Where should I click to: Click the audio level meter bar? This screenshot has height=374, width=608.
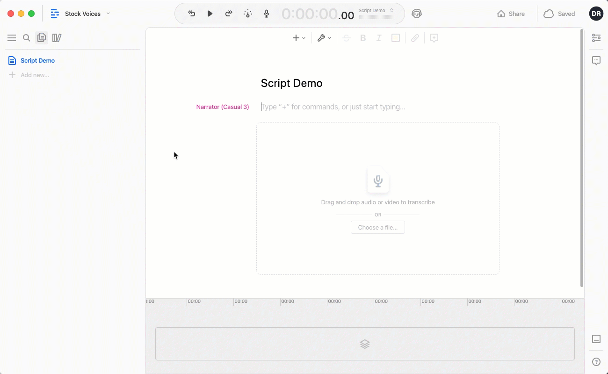(x=376, y=17)
